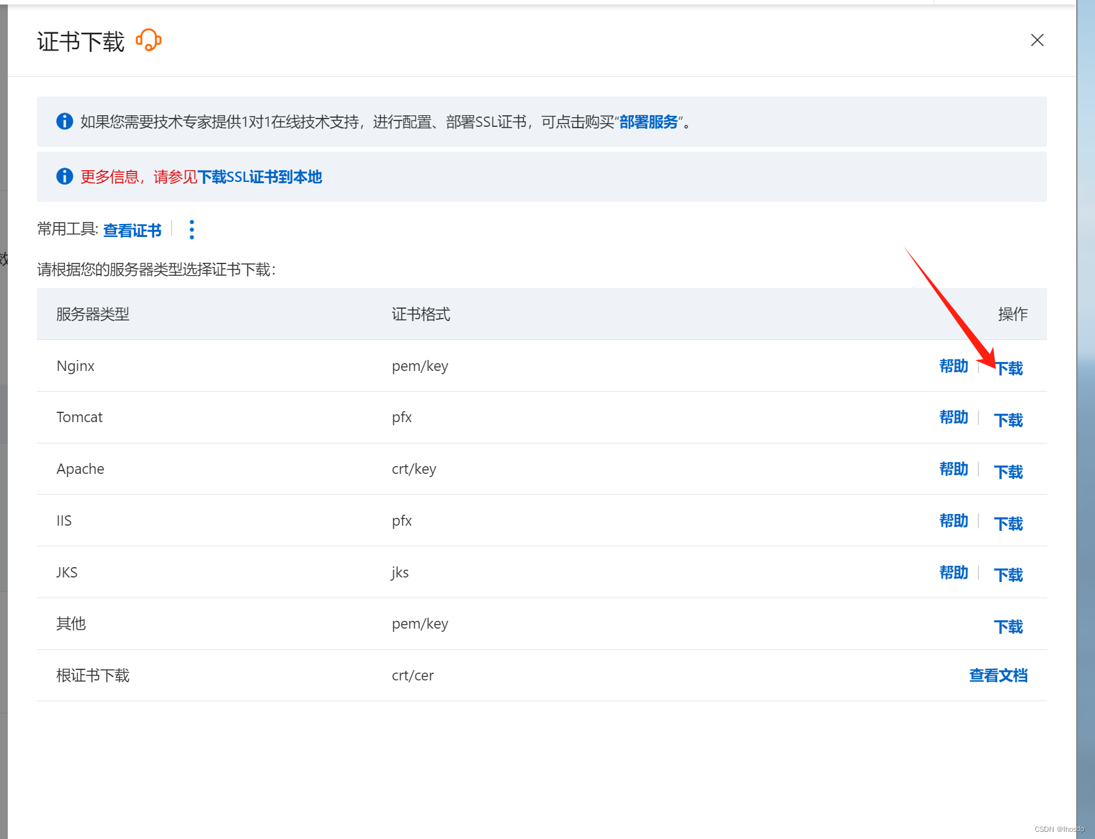The image size is (1095, 839).
Task: Download the JKS certificate
Action: click(1009, 575)
